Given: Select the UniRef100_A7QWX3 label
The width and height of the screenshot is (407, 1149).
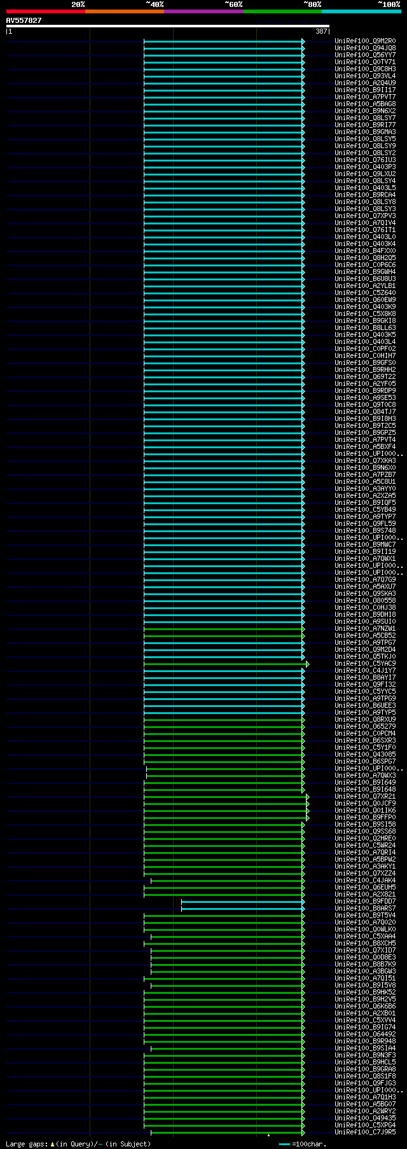Looking at the screenshot, I should point(365,776).
